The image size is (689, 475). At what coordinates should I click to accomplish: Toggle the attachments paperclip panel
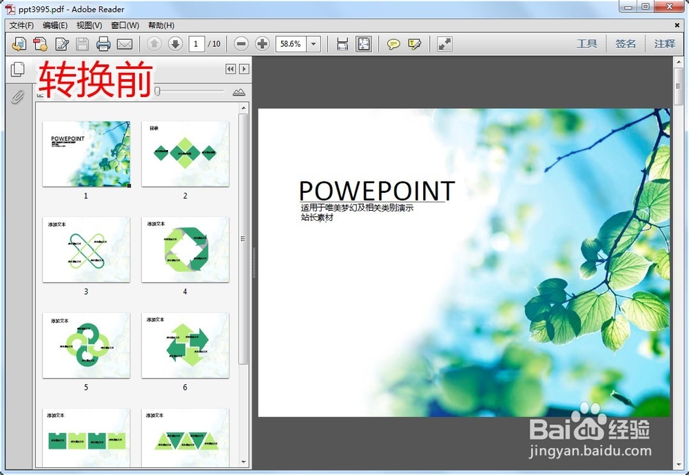point(18,96)
